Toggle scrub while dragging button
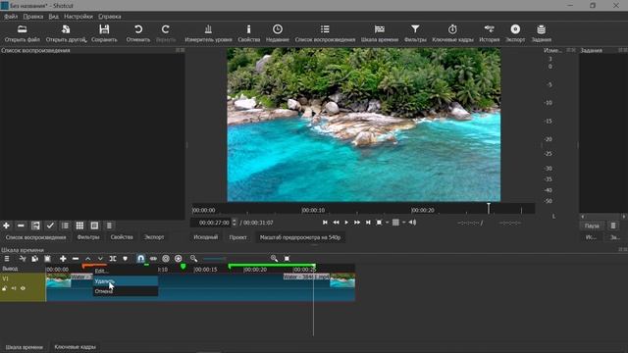This screenshot has height=353, width=628. [153, 259]
